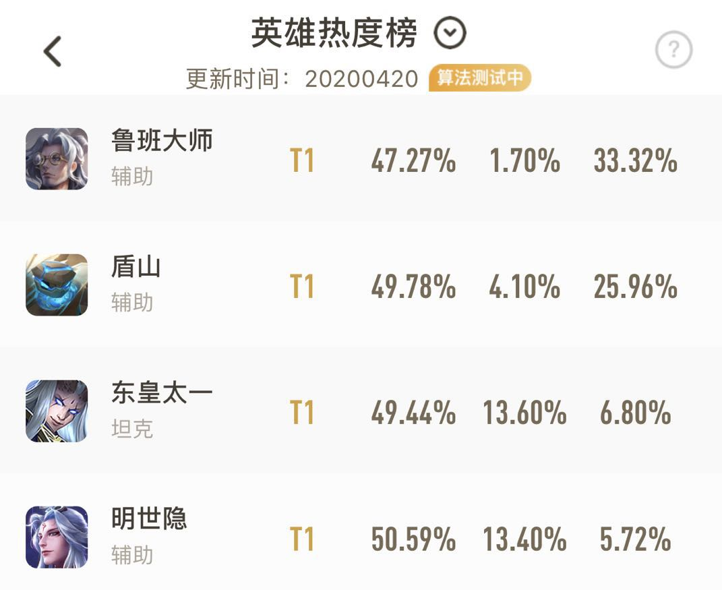This screenshot has width=722, height=590.
Task: Open the help question mark icon
Action: point(673,49)
